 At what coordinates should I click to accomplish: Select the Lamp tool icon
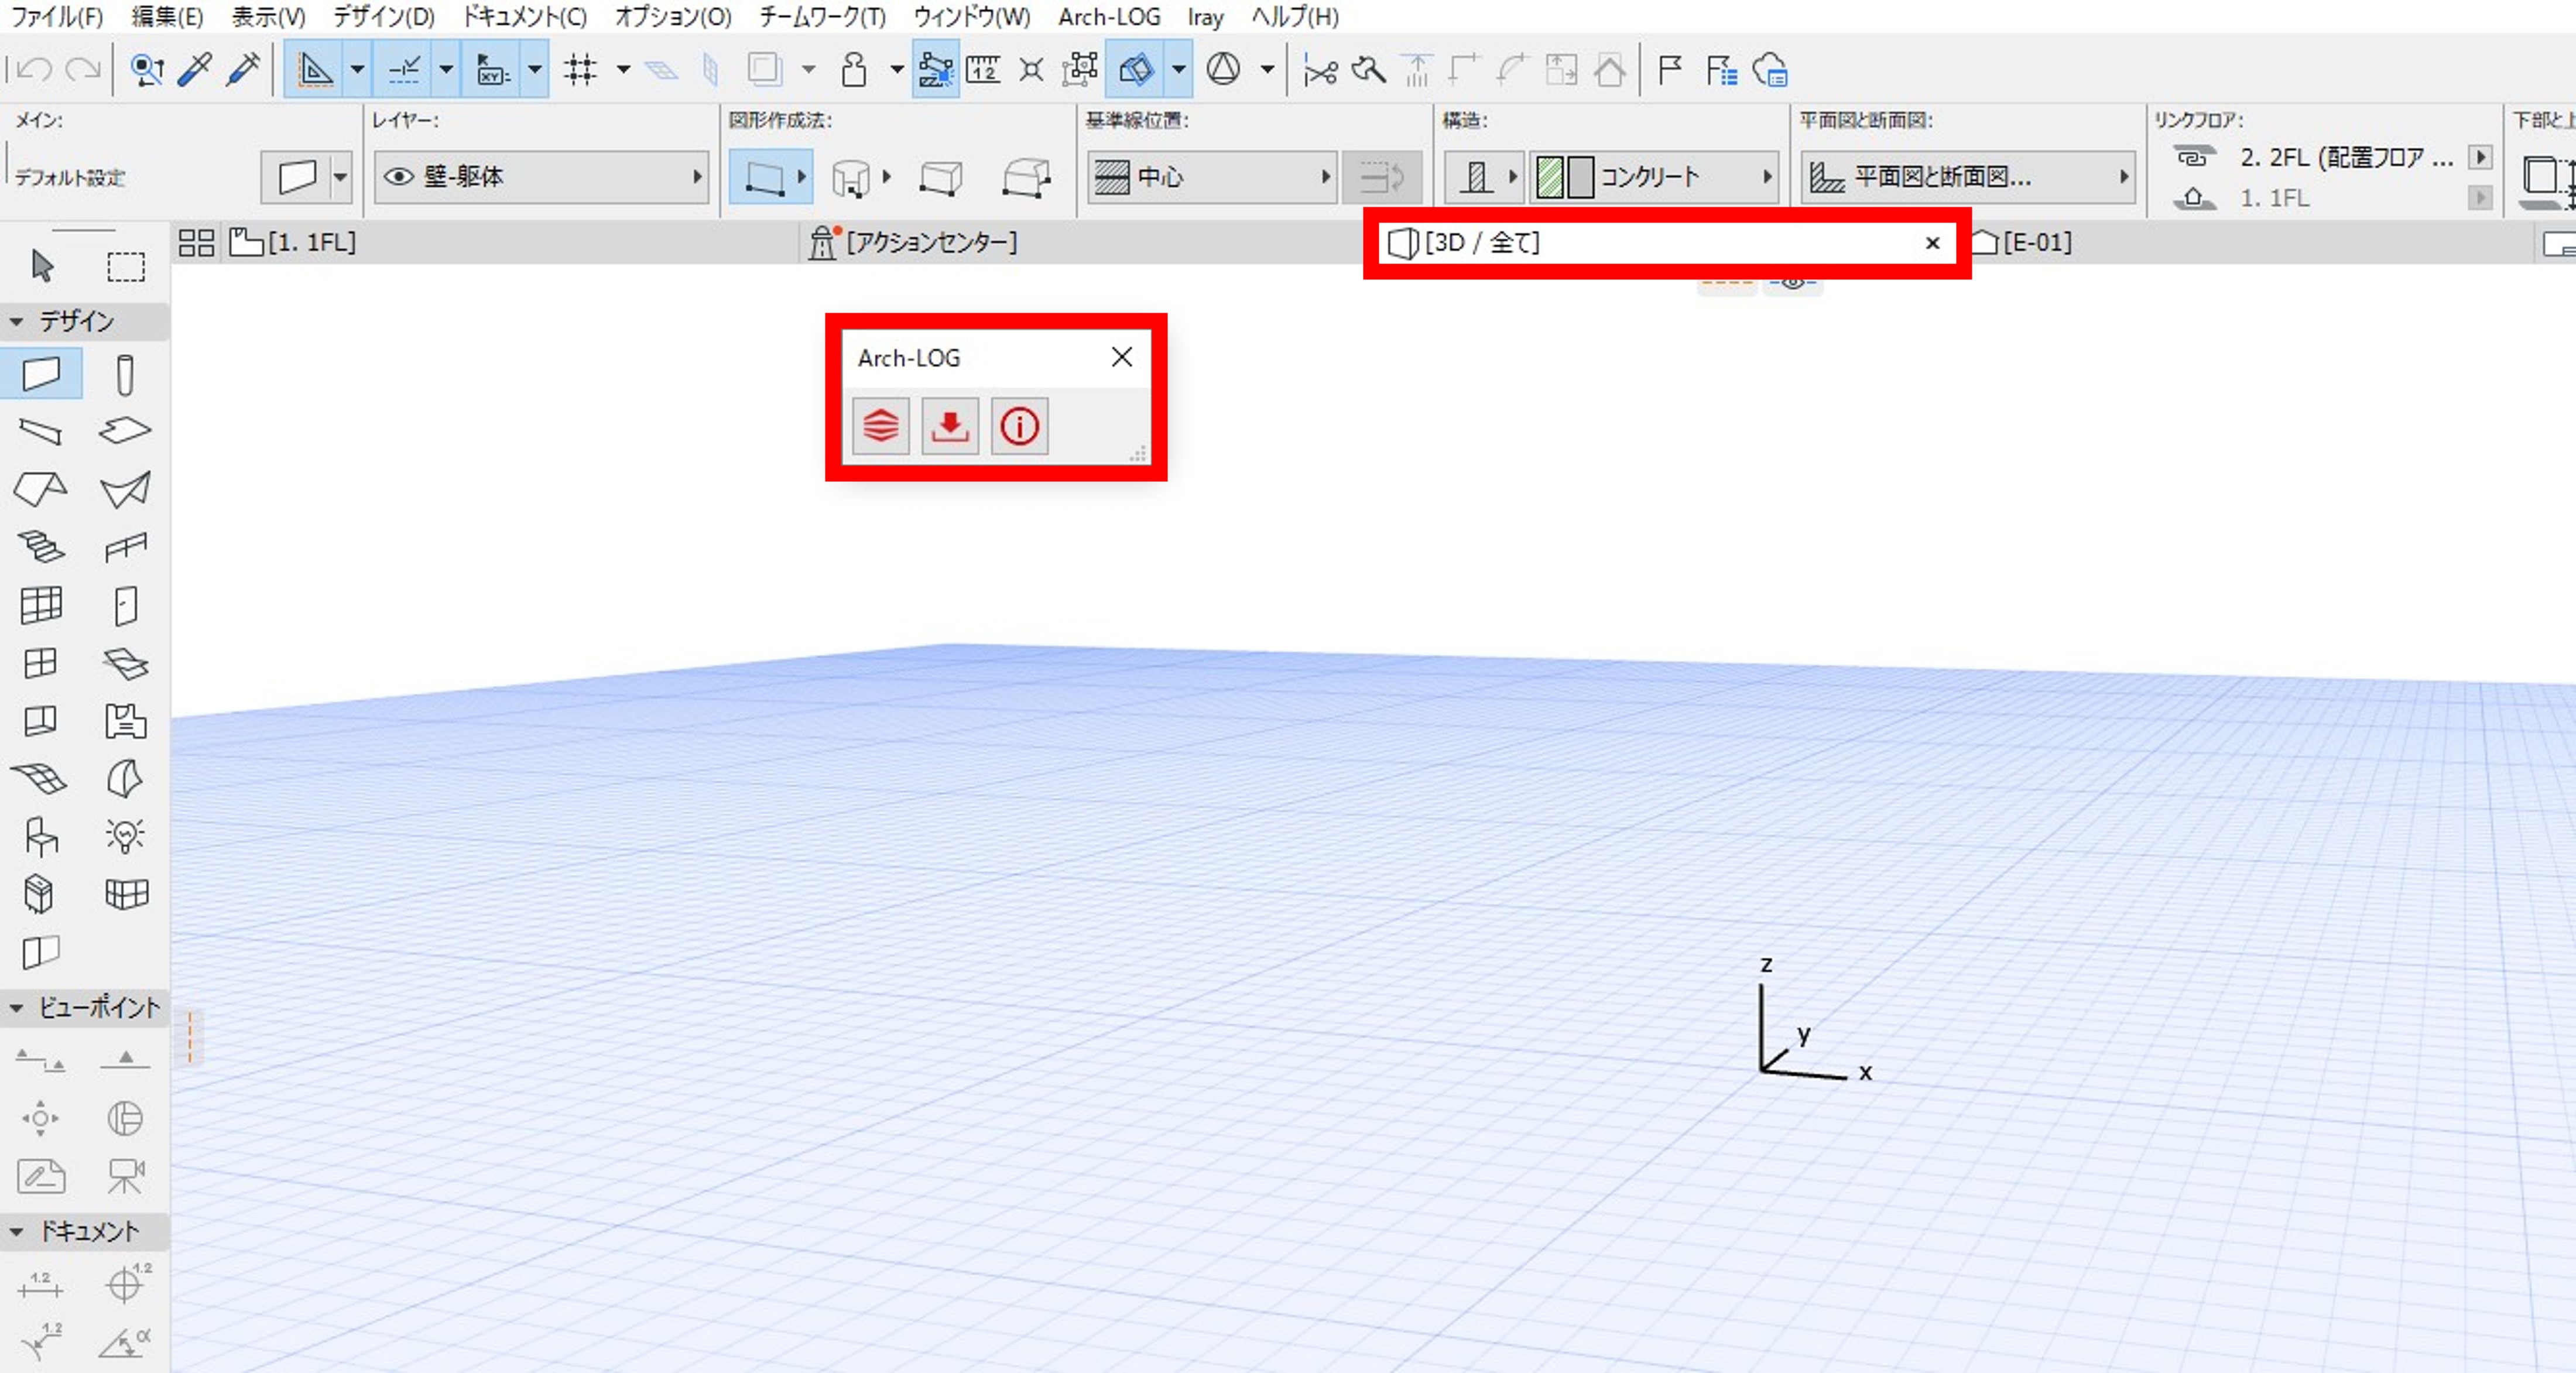(125, 835)
